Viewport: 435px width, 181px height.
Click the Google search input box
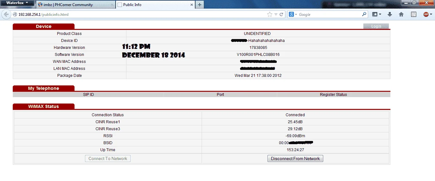tap(330, 14)
